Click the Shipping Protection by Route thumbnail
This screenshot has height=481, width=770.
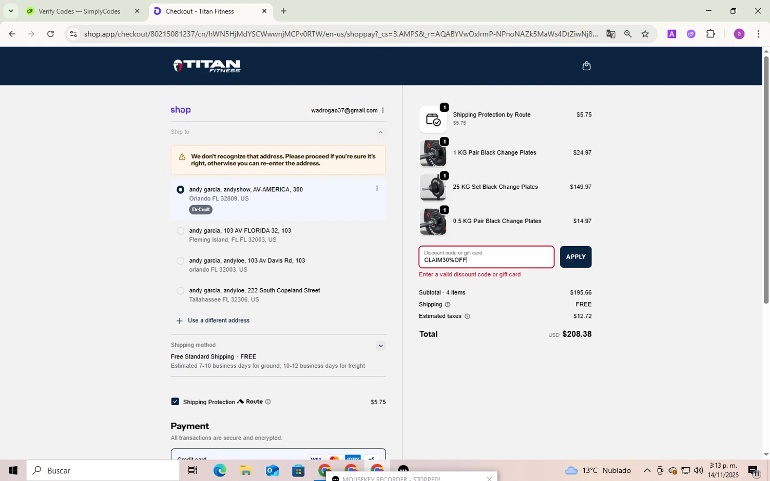[433, 119]
